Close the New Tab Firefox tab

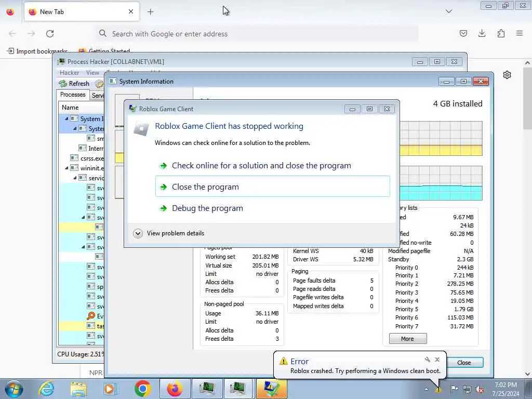(131, 11)
